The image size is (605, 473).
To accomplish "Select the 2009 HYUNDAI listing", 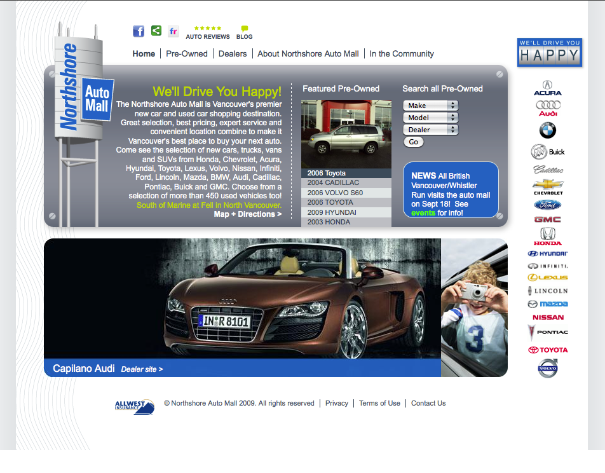I will coord(346,212).
